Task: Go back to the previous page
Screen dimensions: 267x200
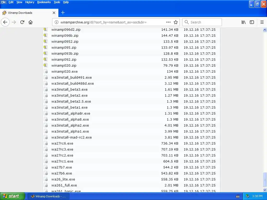Action: [x=5, y=22]
